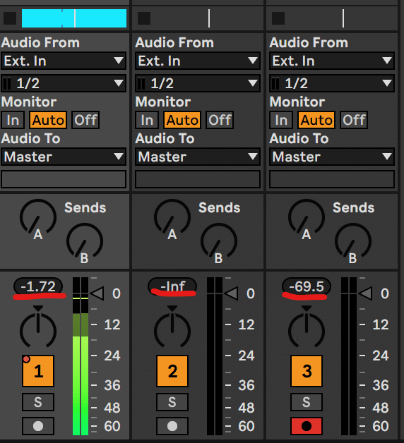404x443 pixels.
Task: Click the track 2 clip stop square
Action: coord(144,18)
